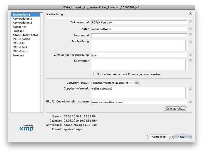Select the Beschreibung category in sidebar

tap(25, 15)
